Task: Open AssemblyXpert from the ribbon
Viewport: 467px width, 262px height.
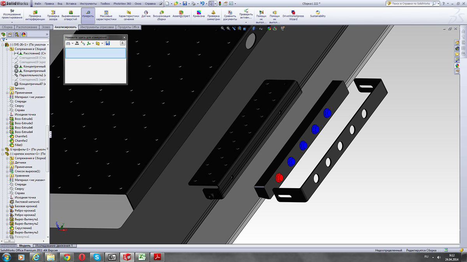Action: 181,16
